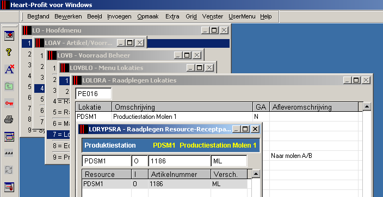Click the form window icon below printer

(9, 137)
